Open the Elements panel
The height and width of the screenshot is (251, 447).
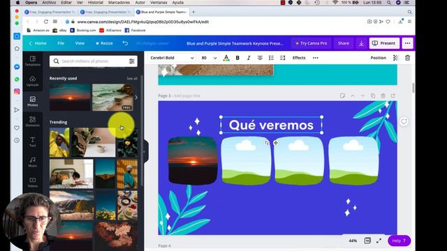[33, 121]
